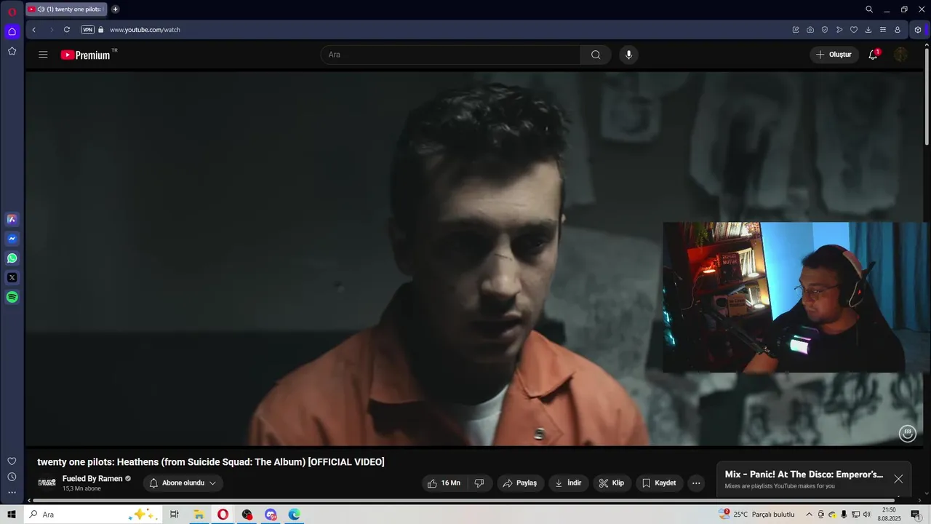Select the twenty one pilots tab
The height and width of the screenshot is (524, 931).
coord(67,9)
